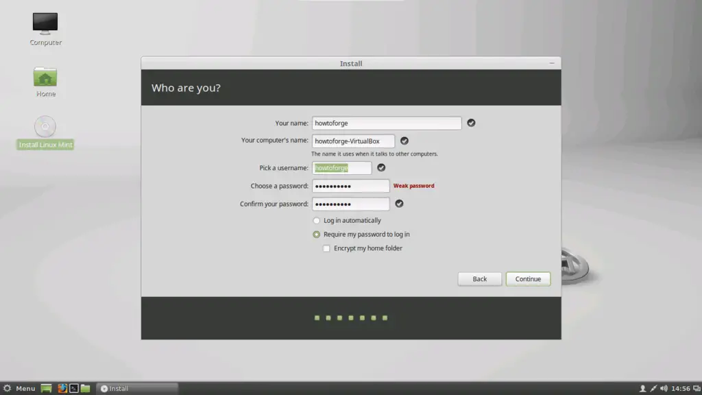Image resolution: width=702 pixels, height=395 pixels.
Task: Click the Weak password warning text
Action: pyautogui.click(x=413, y=186)
